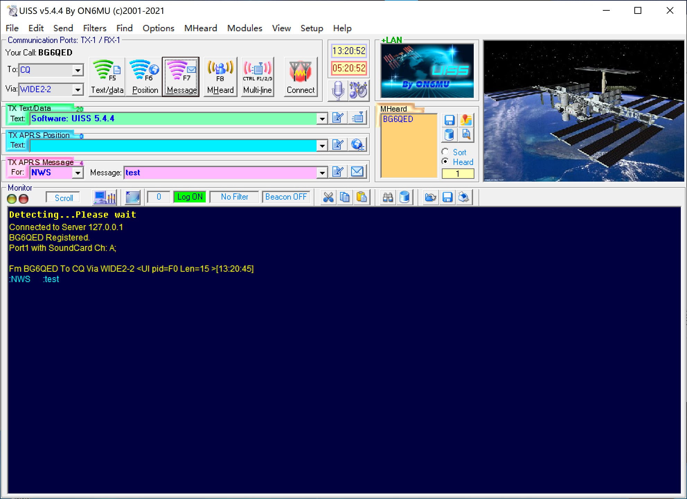
Task: Expand the For: NWS recipient dropdown
Action: coord(78,173)
